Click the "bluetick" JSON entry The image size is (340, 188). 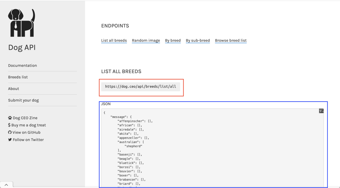(x=131, y=163)
